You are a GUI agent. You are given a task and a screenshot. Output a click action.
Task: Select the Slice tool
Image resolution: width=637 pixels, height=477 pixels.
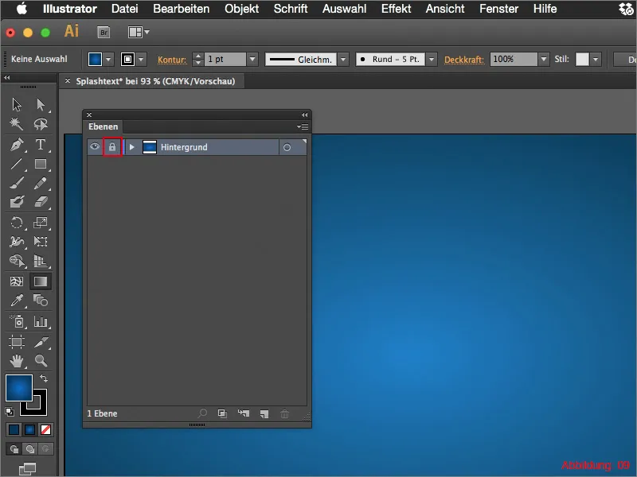click(41, 342)
